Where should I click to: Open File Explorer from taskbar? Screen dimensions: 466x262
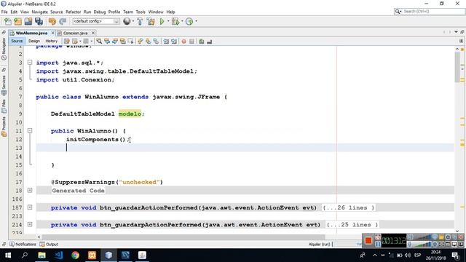click(x=42, y=255)
